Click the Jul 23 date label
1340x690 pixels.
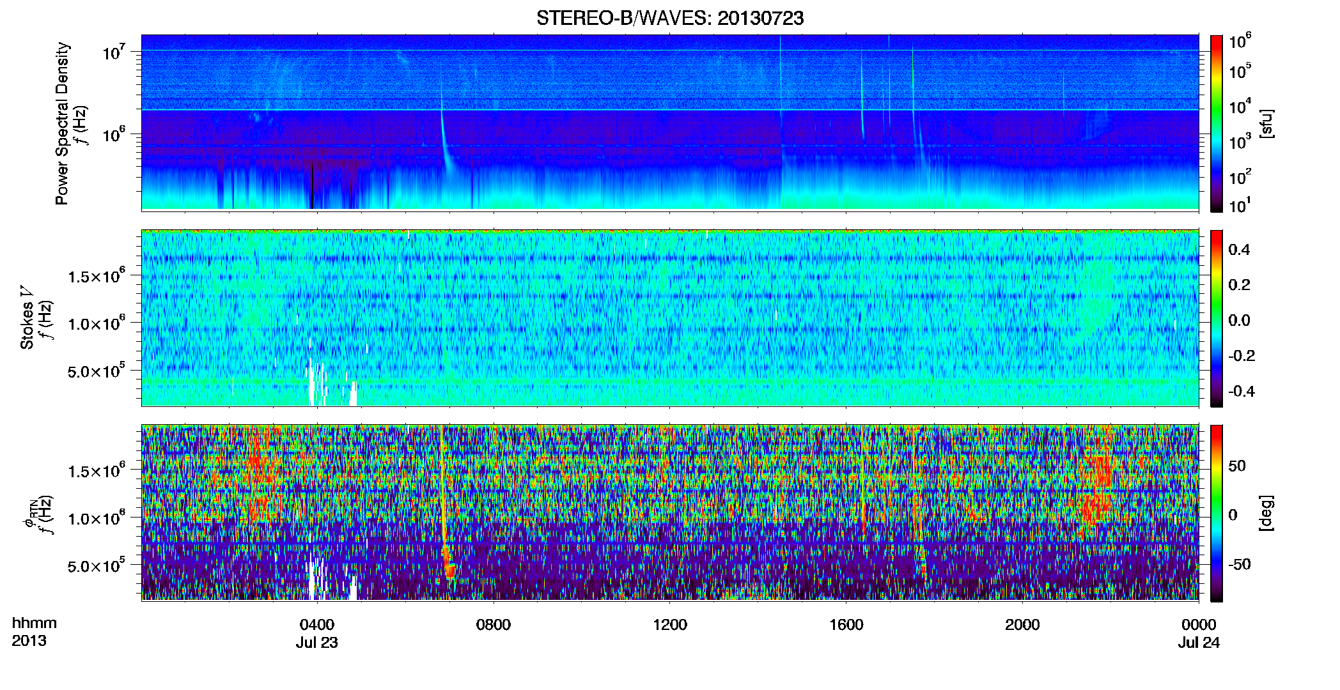316,643
